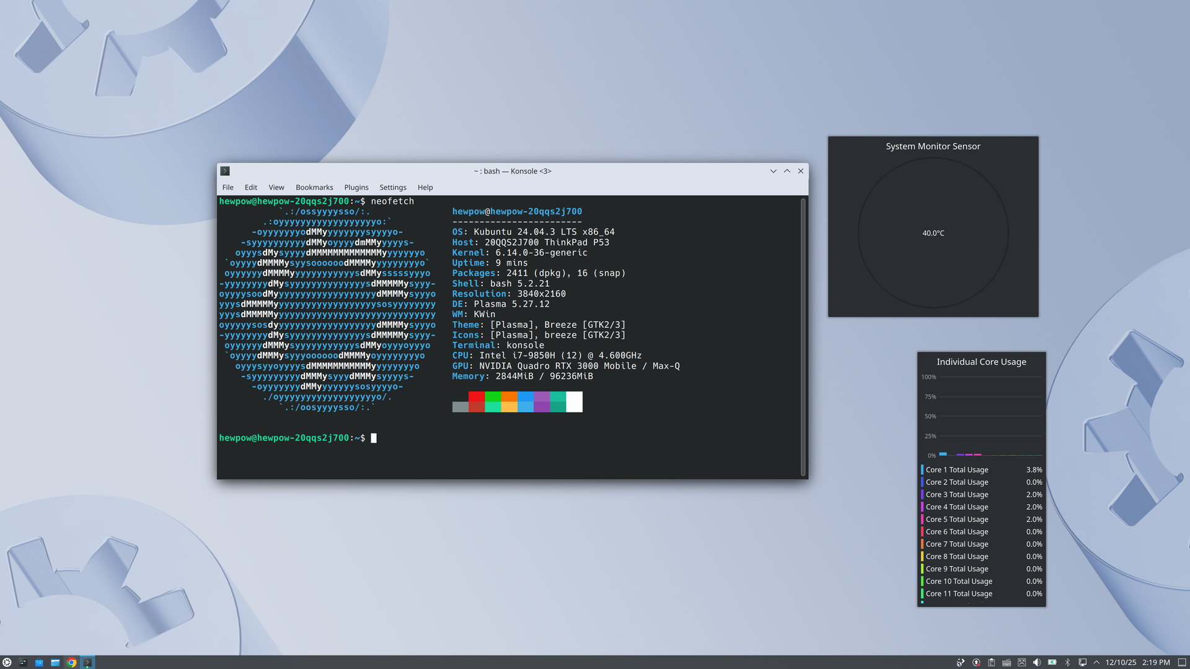Expand the hidden system tray icons arrow
The image size is (1190, 669).
click(x=1096, y=662)
